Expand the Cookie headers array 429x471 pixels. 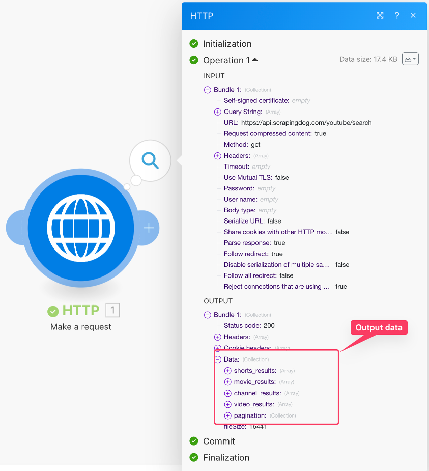click(x=218, y=348)
